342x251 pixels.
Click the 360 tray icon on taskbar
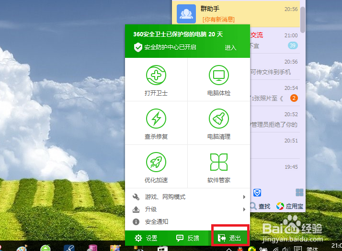point(251,249)
